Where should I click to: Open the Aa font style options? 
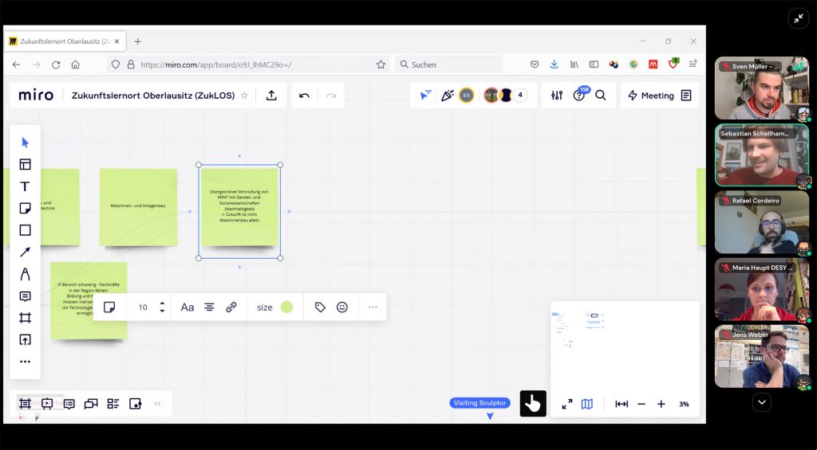click(187, 307)
